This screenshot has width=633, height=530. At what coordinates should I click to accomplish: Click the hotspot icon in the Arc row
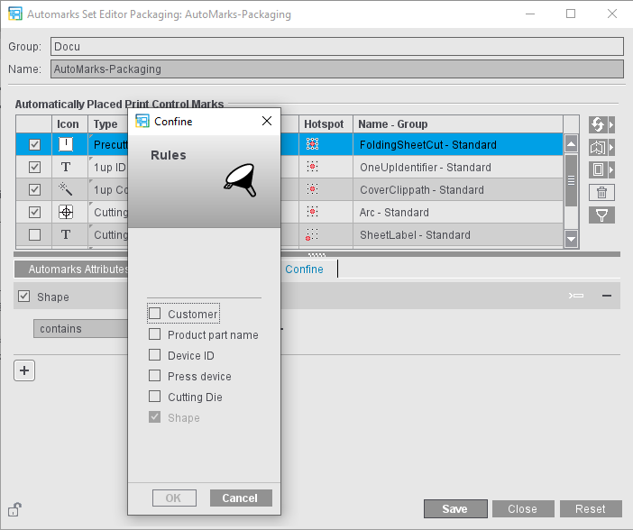pos(313,213)
